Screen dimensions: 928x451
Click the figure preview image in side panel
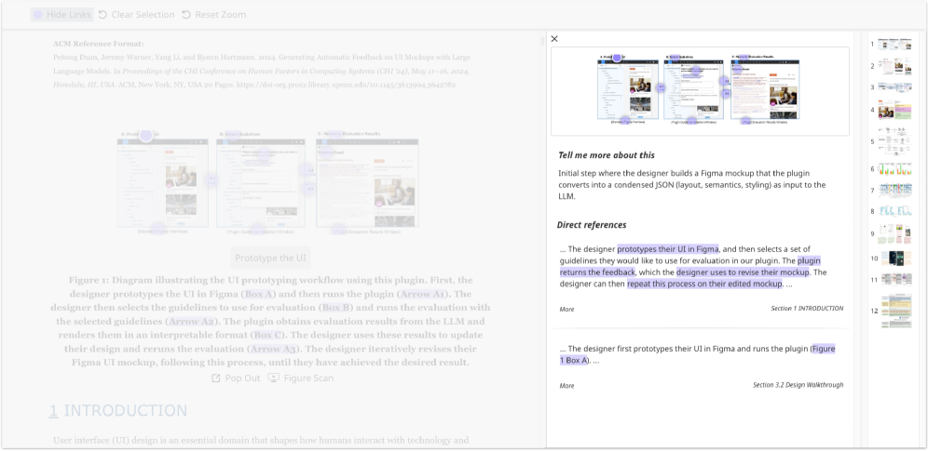699,90
